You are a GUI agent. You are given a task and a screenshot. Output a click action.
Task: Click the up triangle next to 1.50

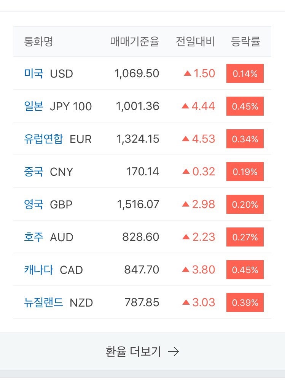pos(188,73)
